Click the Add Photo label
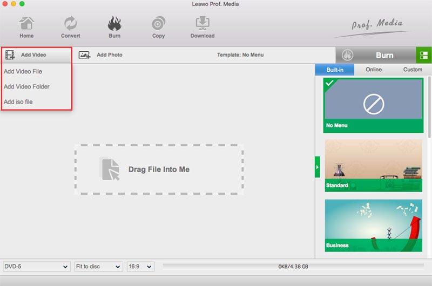432x286 pixels. tap(110, 55)
